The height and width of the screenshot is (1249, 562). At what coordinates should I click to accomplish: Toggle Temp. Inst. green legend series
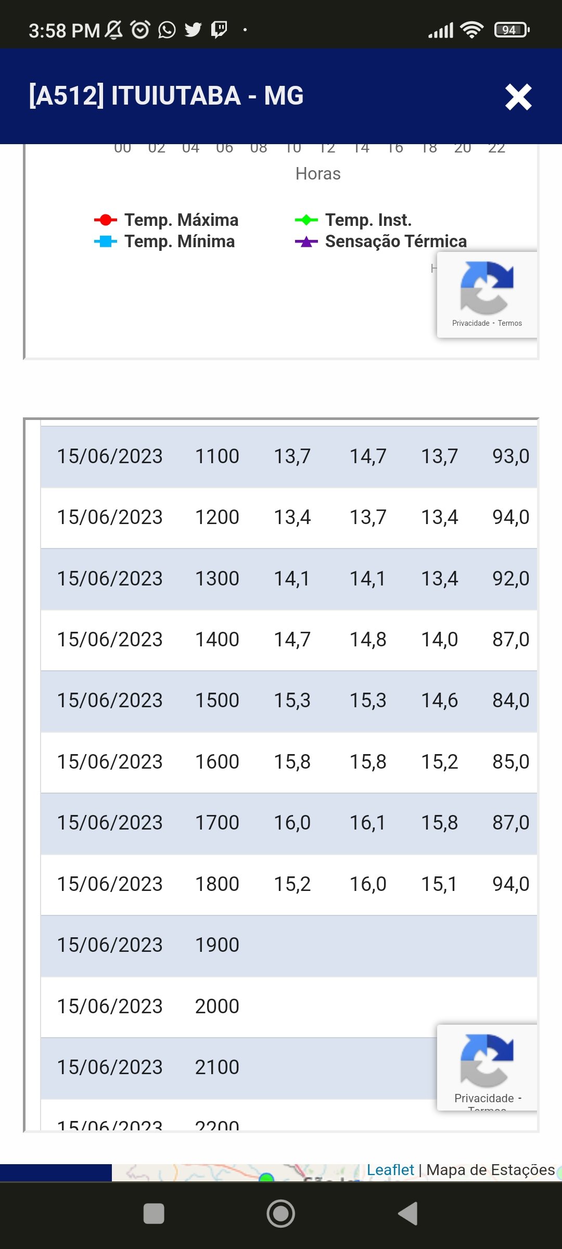pos(353,220)
